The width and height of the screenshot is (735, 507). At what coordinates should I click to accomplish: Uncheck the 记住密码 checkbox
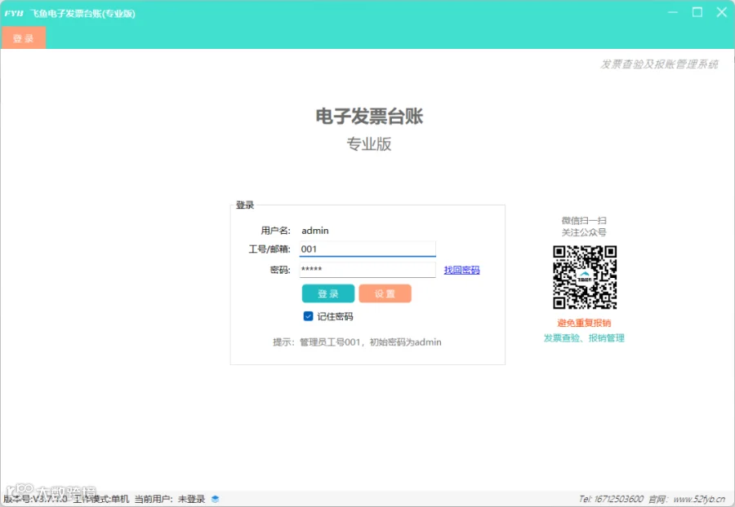point(308,316)
